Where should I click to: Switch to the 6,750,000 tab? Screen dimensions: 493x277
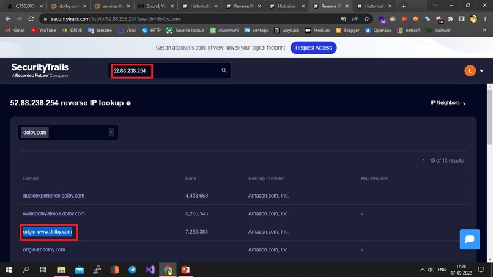(x=24, y=6)
